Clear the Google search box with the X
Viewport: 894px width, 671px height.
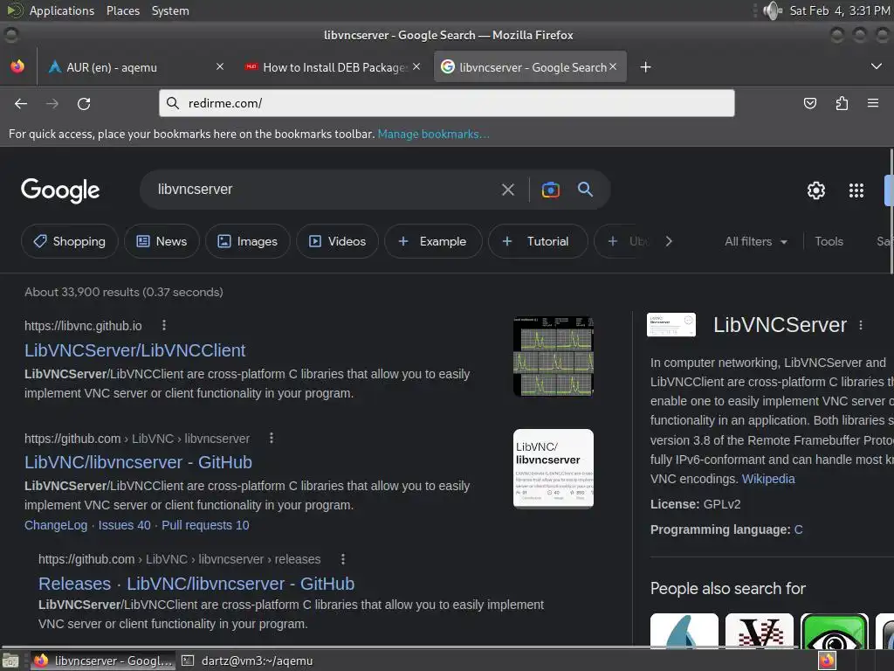click(508, 190)
